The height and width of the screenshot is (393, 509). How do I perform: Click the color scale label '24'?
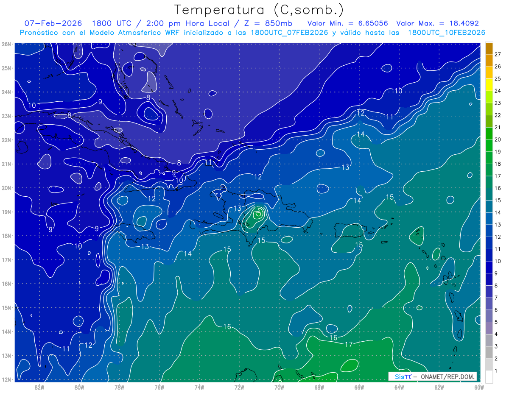tap(498, 91)
